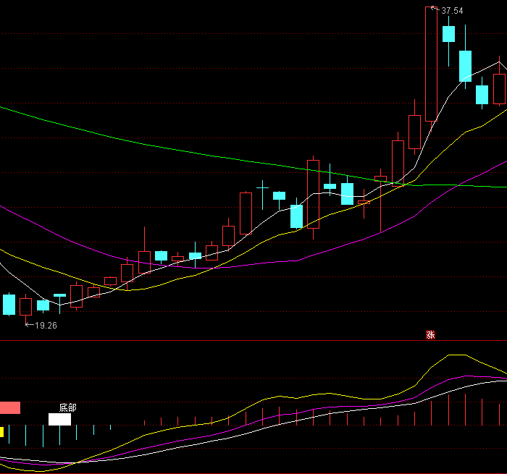Click the small yellow indicator block

pos(1,432)
